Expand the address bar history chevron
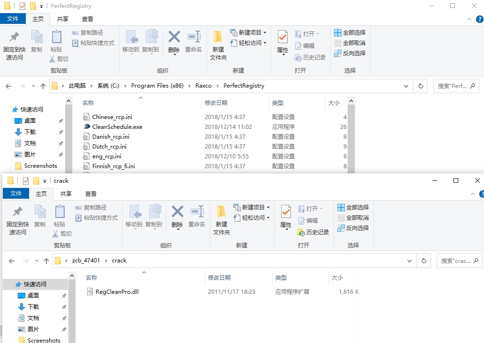484x343 pixels. coord(410,261)
